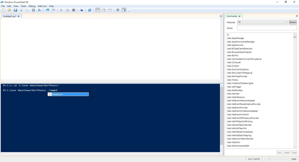This screenshot has height=162, width=299.
Task: Save the script with the floppy icon
Action: pyautogui.click(x=15, y=10)
